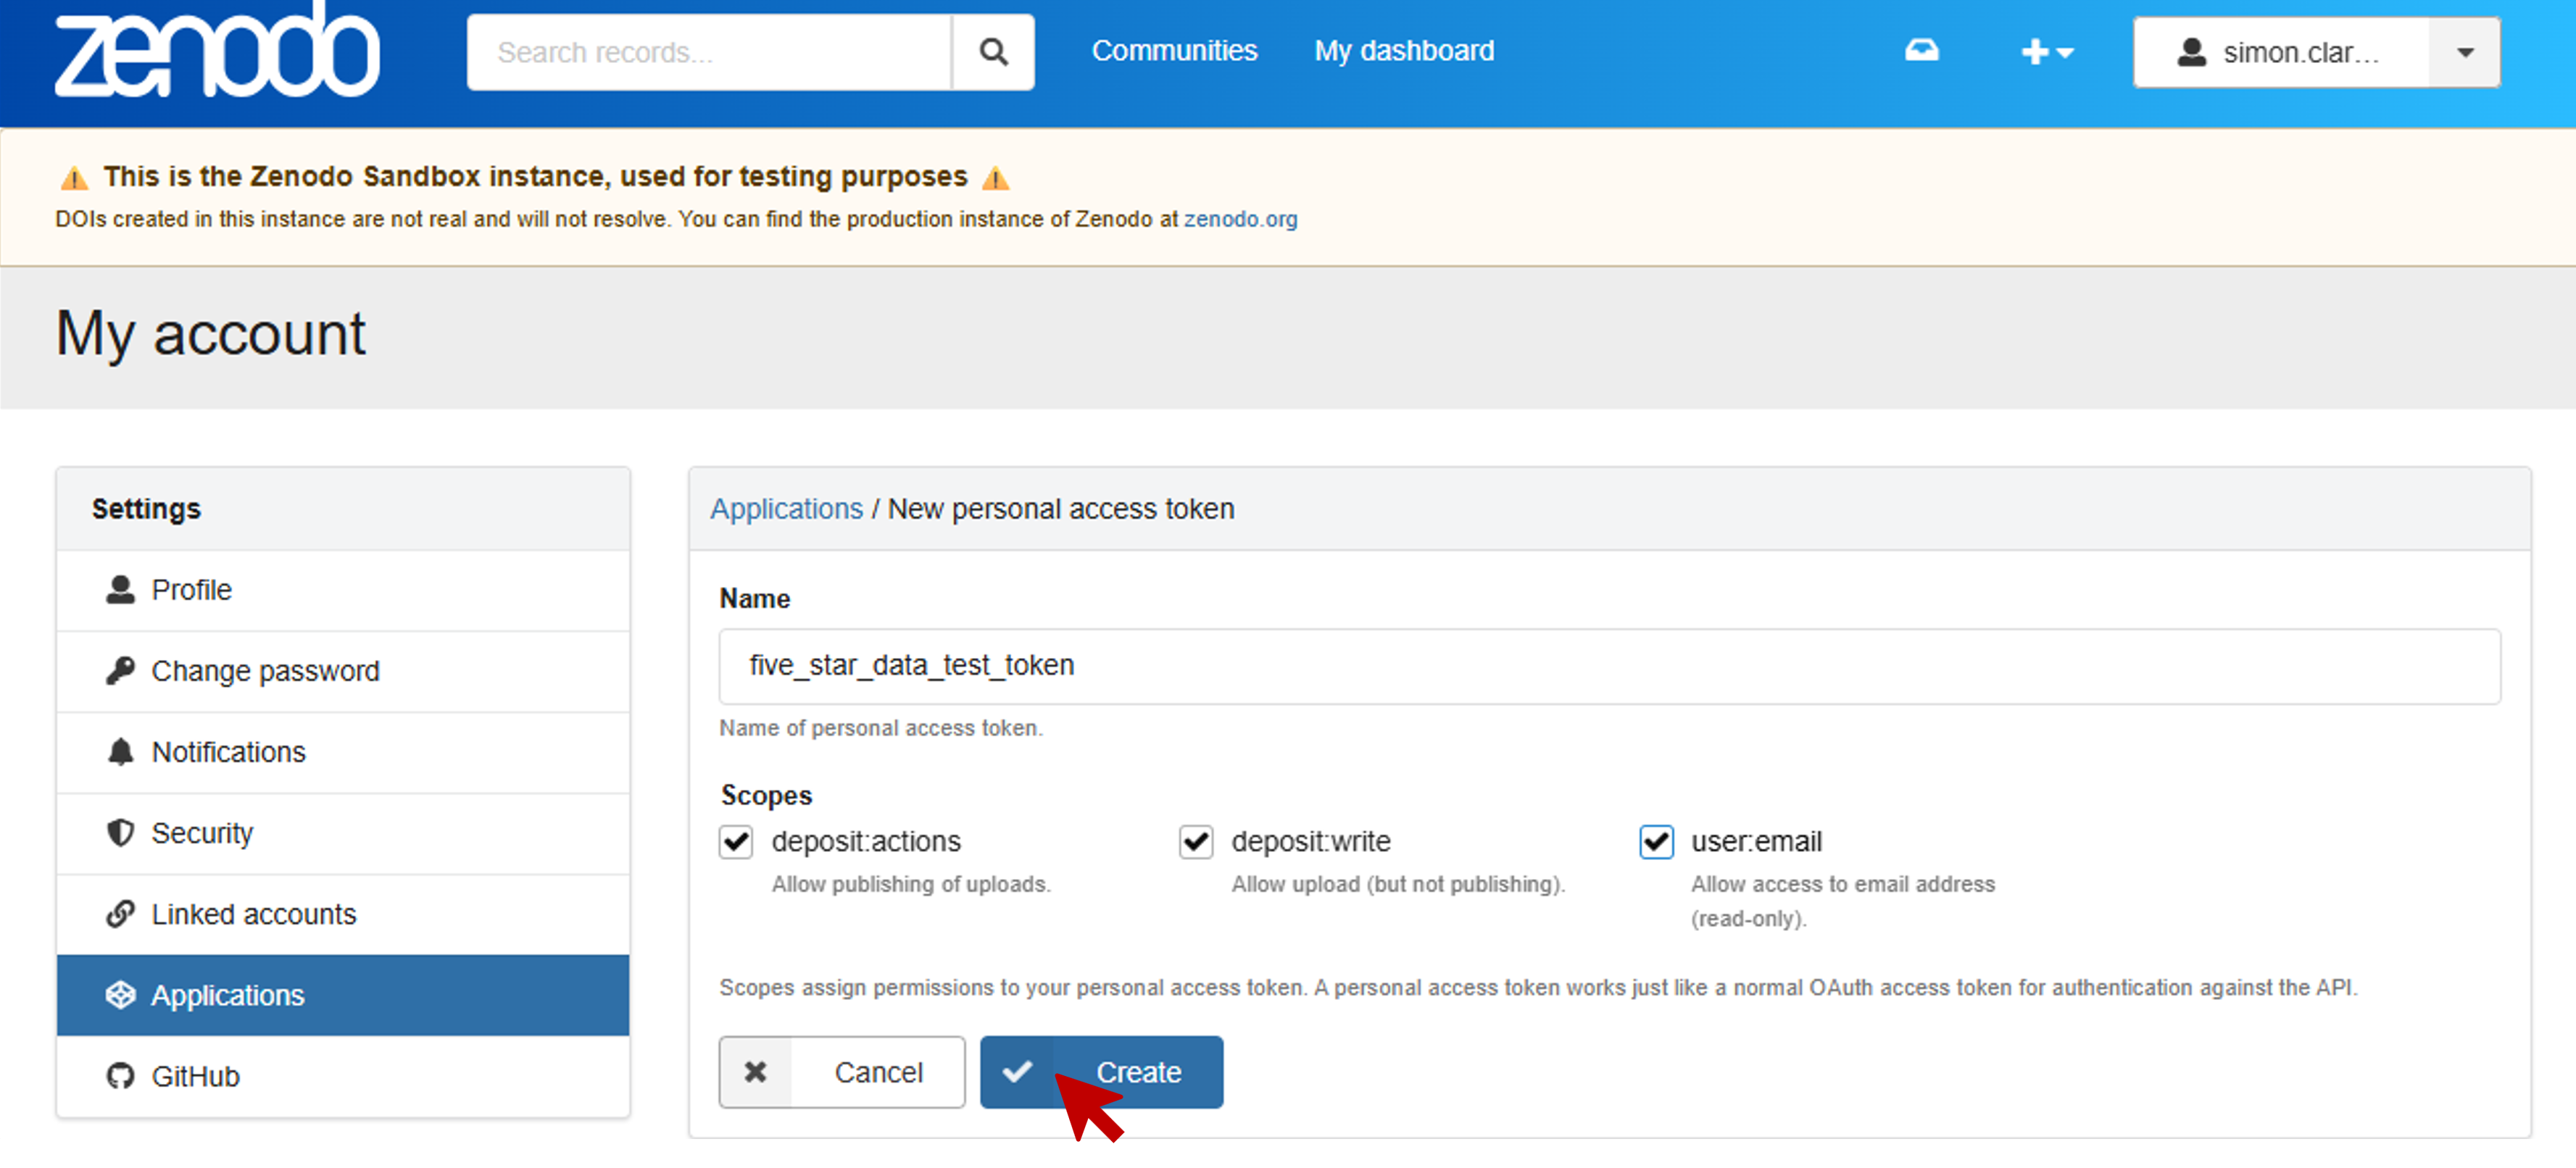
Task: Click the deposit:actions scope label
Action: [866, 842]
